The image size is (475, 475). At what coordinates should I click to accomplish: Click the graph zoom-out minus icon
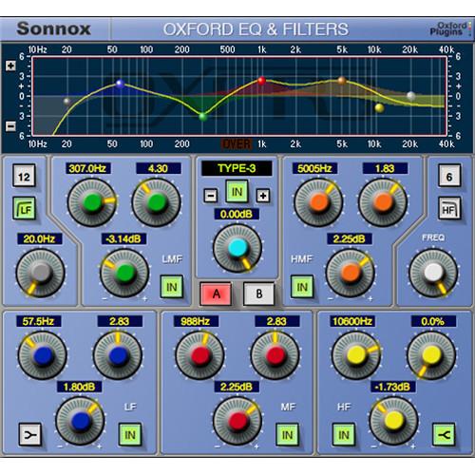click(10, 126)
